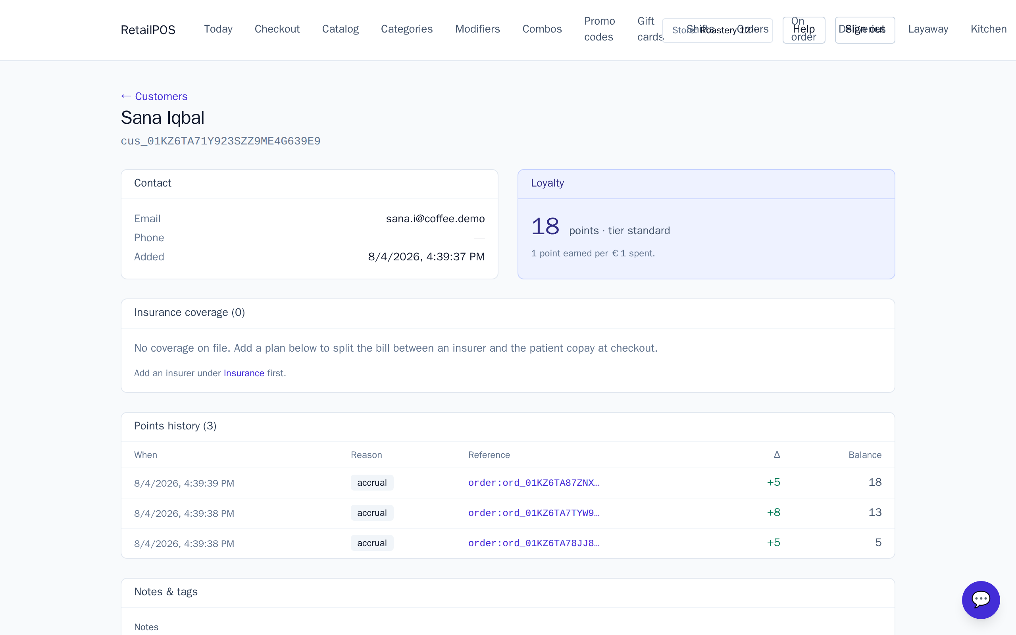
Task: Click the Phone label
Action: click(148, 238)
